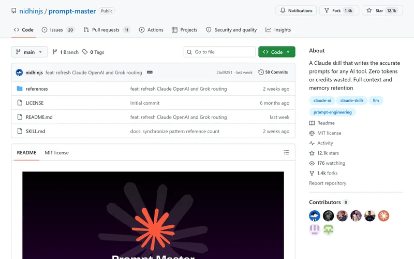
Task: Open Security and quality tab
Action: click(231, 30)
